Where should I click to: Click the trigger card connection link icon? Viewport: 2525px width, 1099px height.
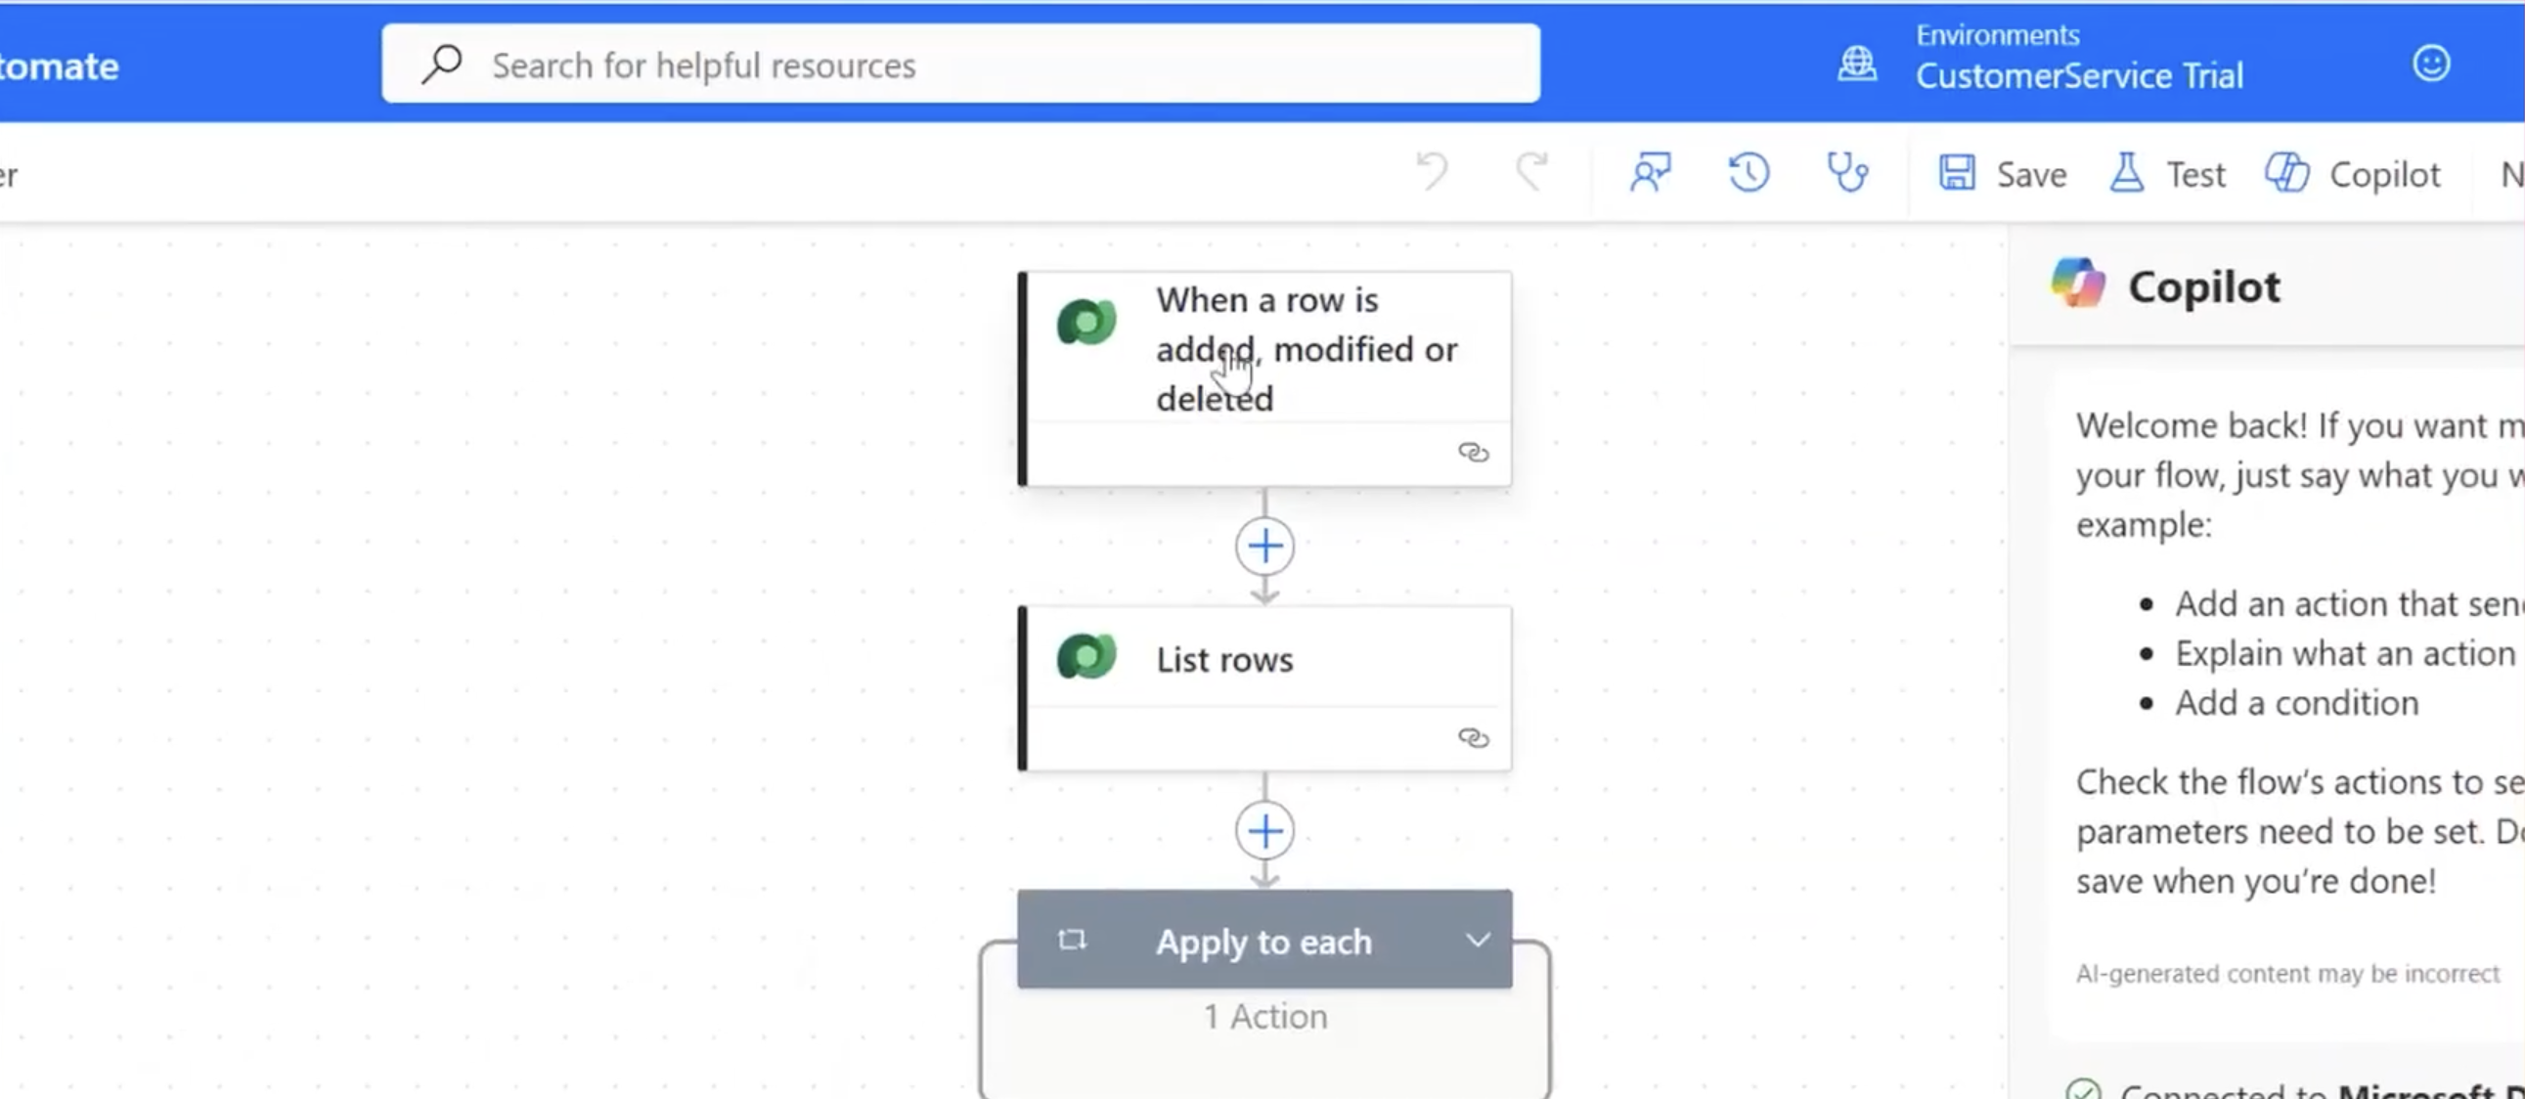[1474, 452]
